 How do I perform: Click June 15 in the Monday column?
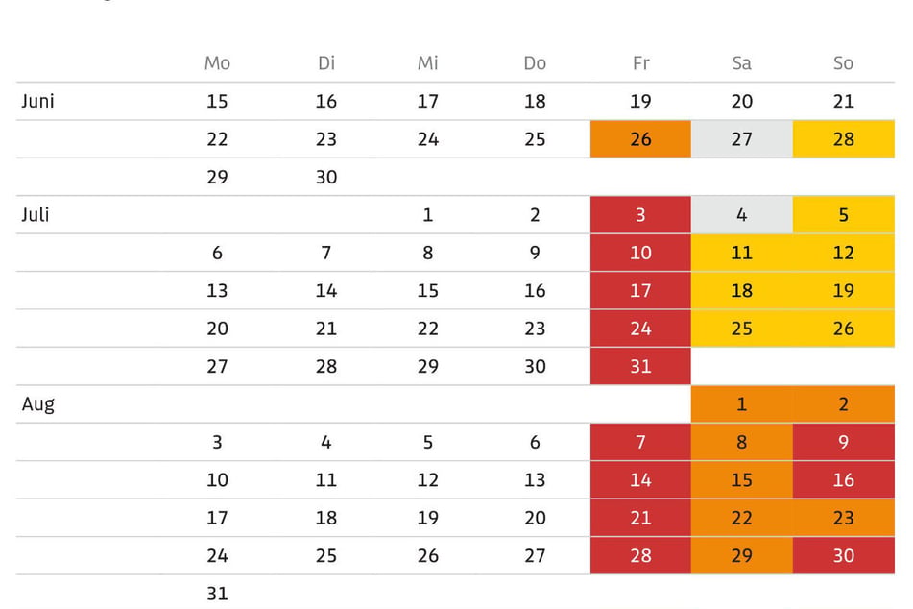(217, 102)
